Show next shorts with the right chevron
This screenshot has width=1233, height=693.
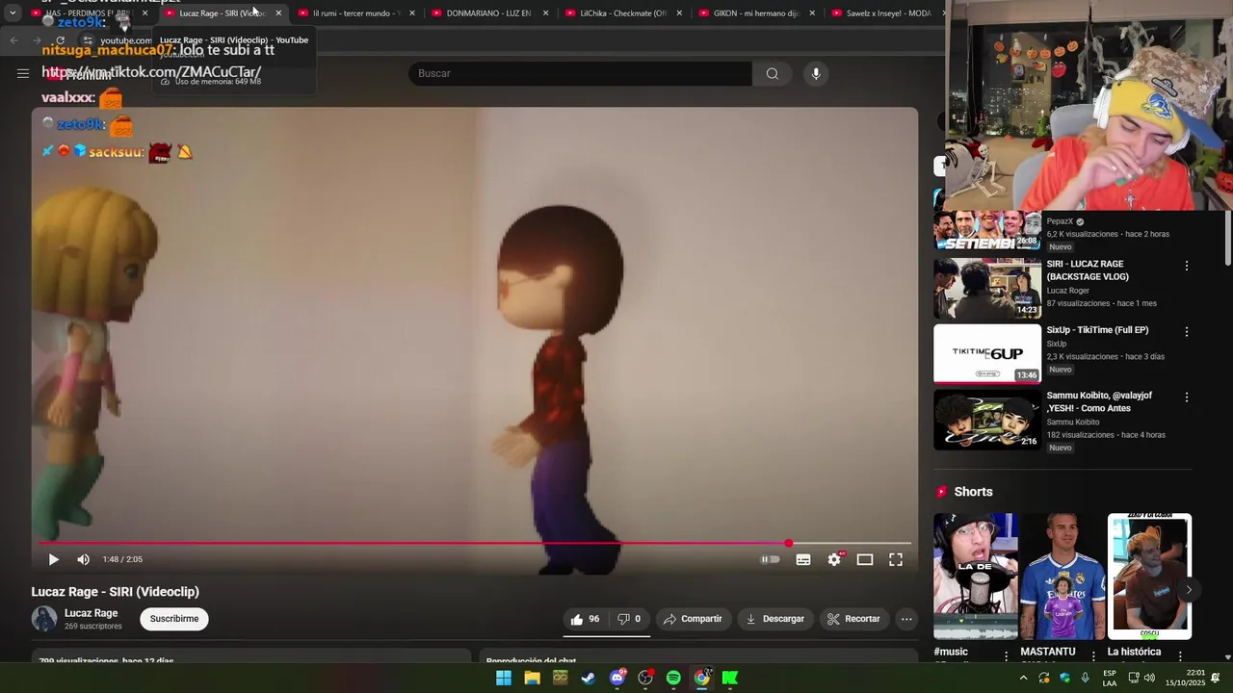1189,590
